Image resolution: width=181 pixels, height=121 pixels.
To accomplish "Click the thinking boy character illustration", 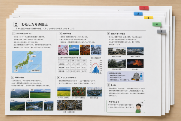I will pyautogui.click(x=138, y=108).
